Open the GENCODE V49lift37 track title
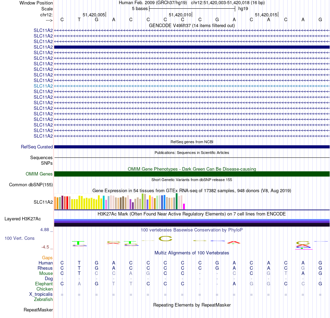The height and width of the screenshot is (318, 330). (x=192, y=25)
